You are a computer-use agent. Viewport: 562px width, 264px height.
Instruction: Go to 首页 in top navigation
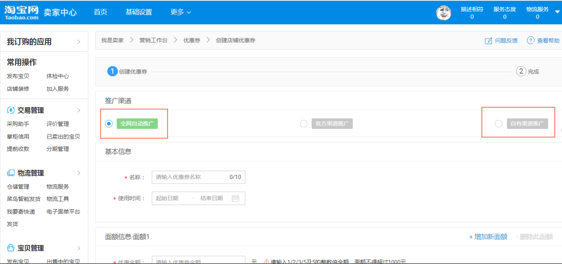point(100,12)
